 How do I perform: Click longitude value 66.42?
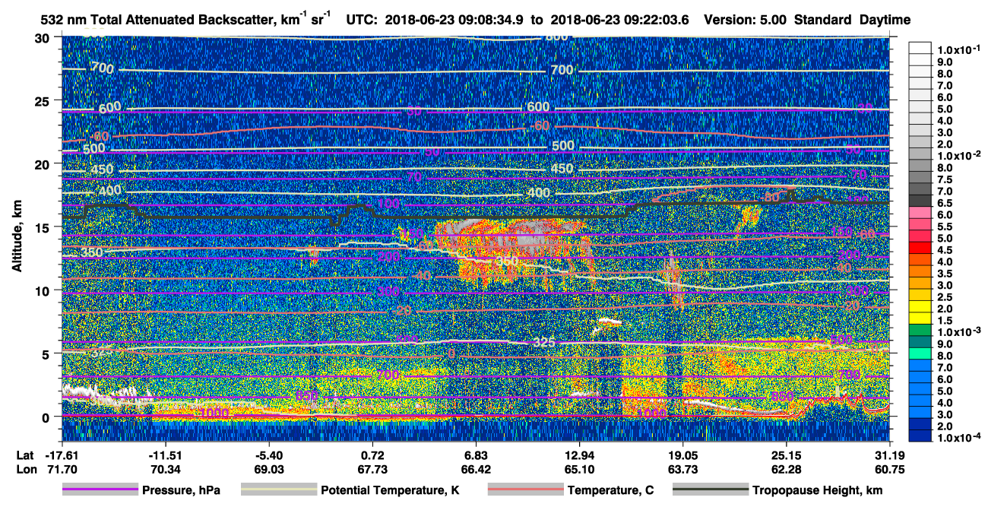pos(476,470)
